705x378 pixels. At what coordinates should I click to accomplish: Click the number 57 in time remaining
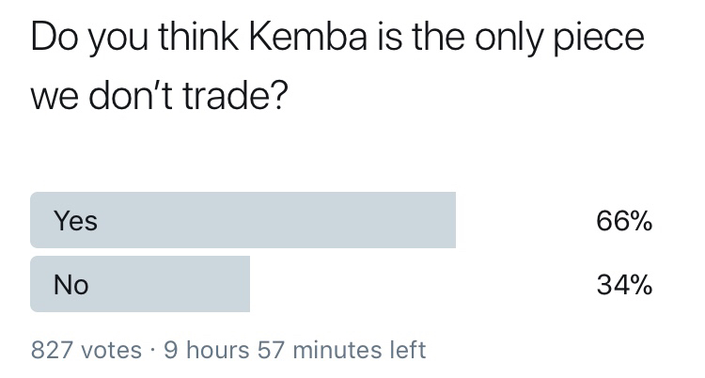point(271,351)
